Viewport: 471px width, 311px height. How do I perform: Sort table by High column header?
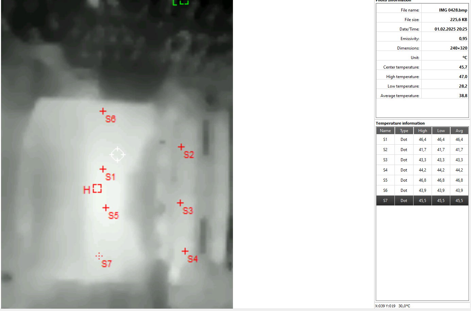click(422, 131)
